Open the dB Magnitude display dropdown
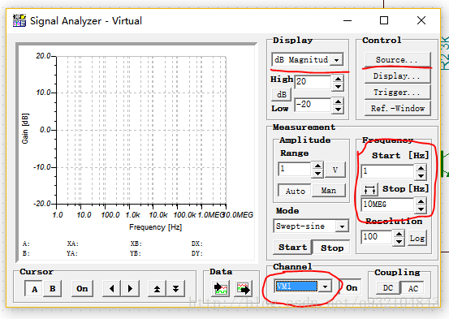The height and width of the screenshot is (319, 449). (337, 60)
